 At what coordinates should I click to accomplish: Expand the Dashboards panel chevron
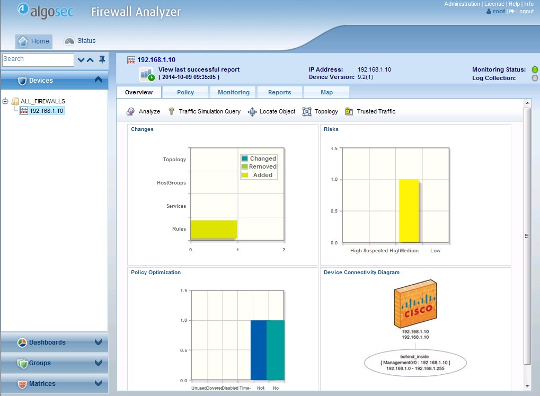tap(98, 342)
